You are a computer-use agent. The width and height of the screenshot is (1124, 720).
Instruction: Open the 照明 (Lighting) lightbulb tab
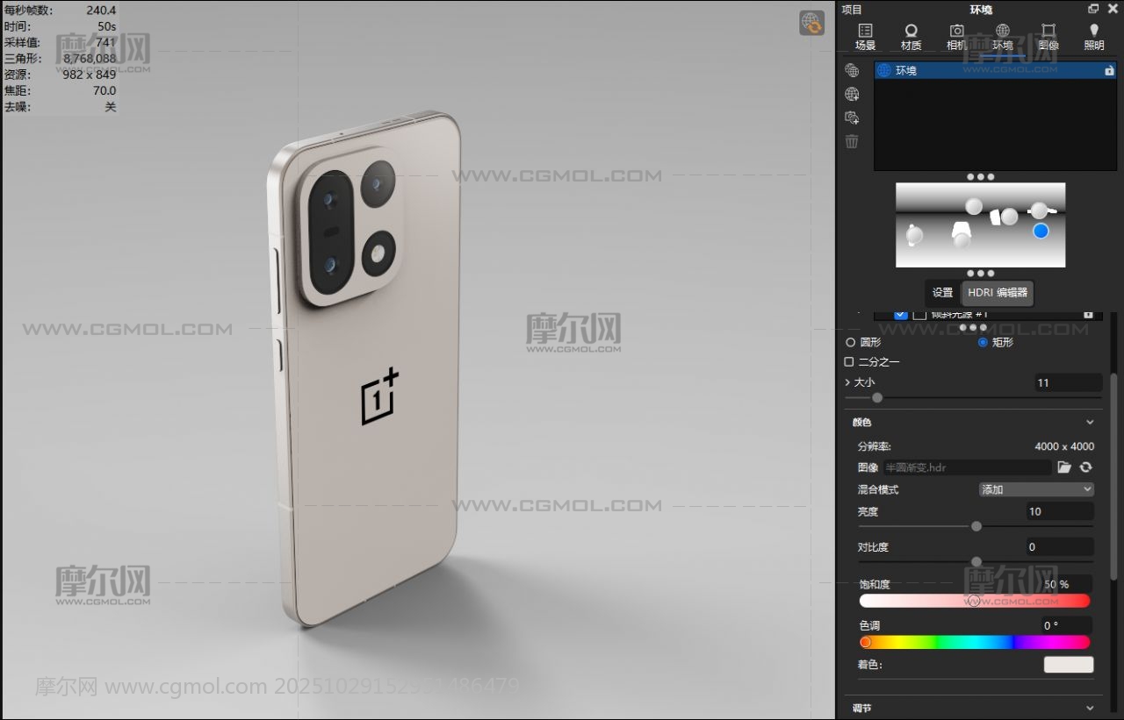pyautogui.click(x=1093, y=36)
